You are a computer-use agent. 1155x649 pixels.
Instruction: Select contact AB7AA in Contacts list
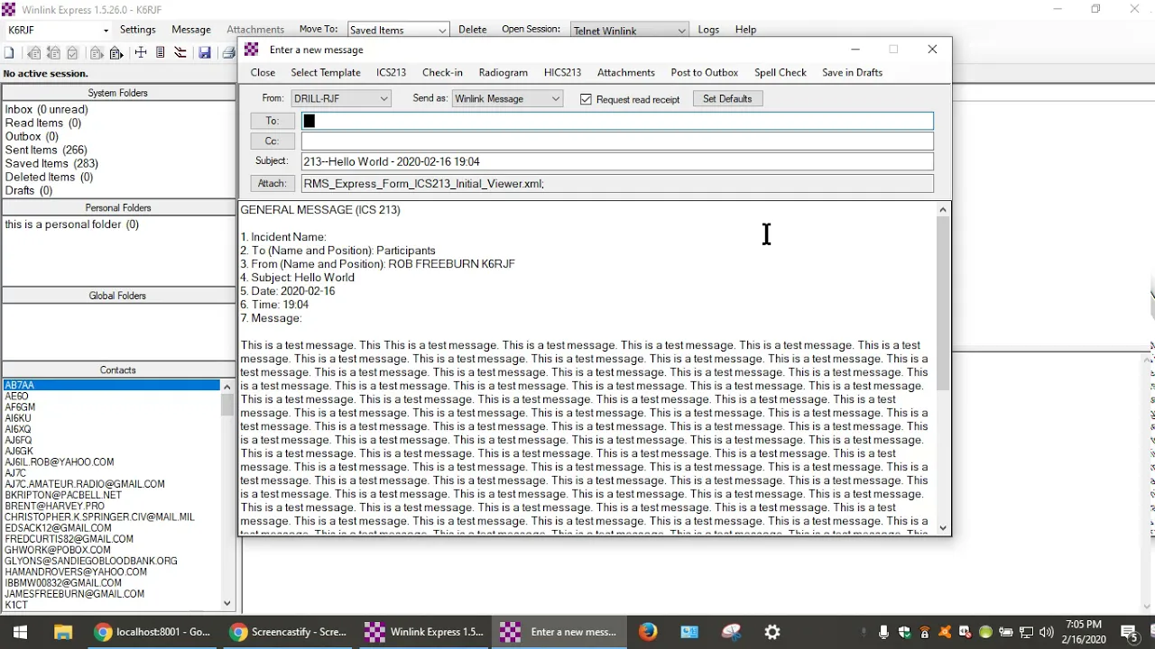pos(111,385)
